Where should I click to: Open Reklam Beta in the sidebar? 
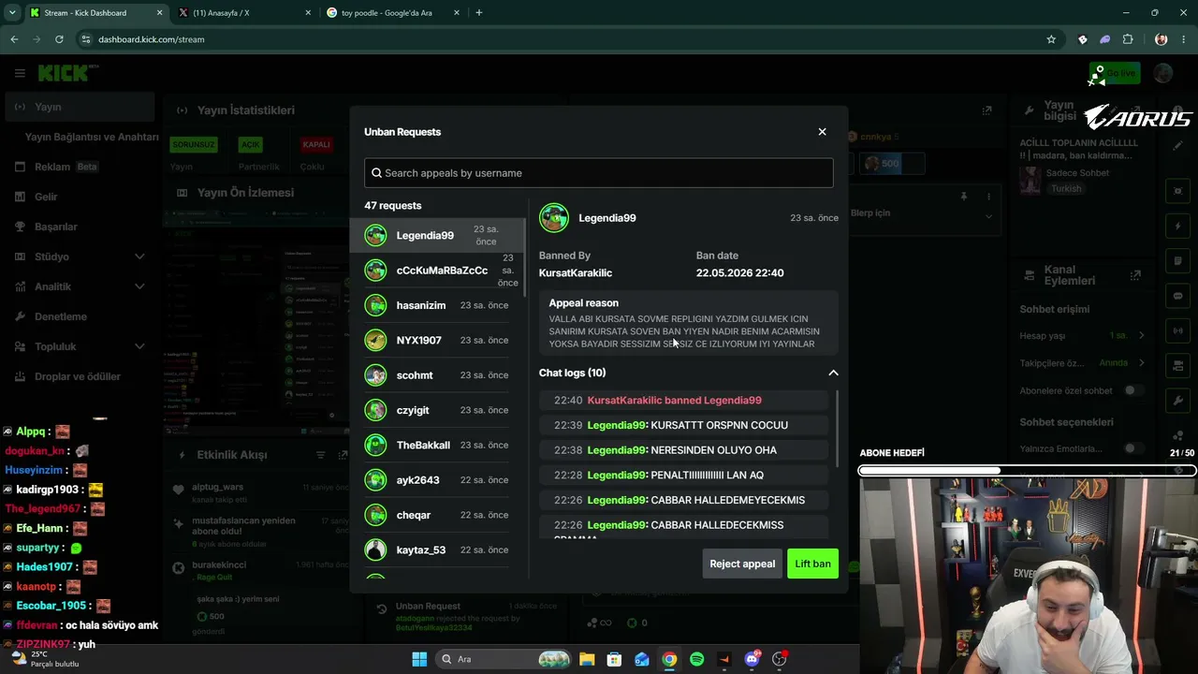click(x=80, y=167)
